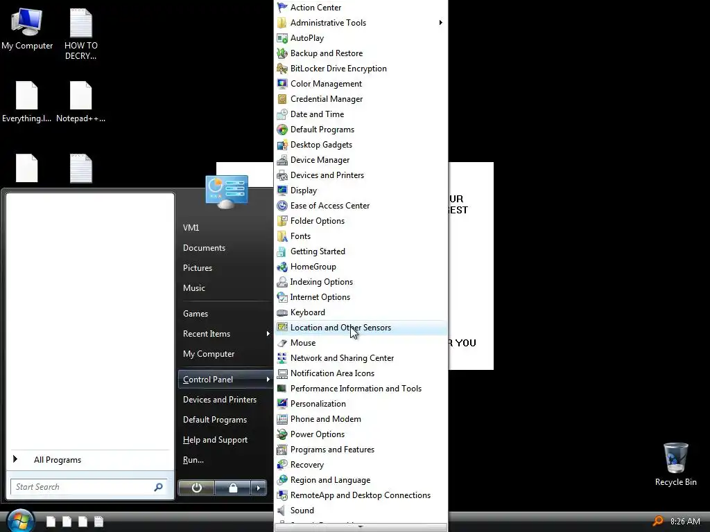
Task: Select Location and Other Sensors entry
Action: [361, 328]
